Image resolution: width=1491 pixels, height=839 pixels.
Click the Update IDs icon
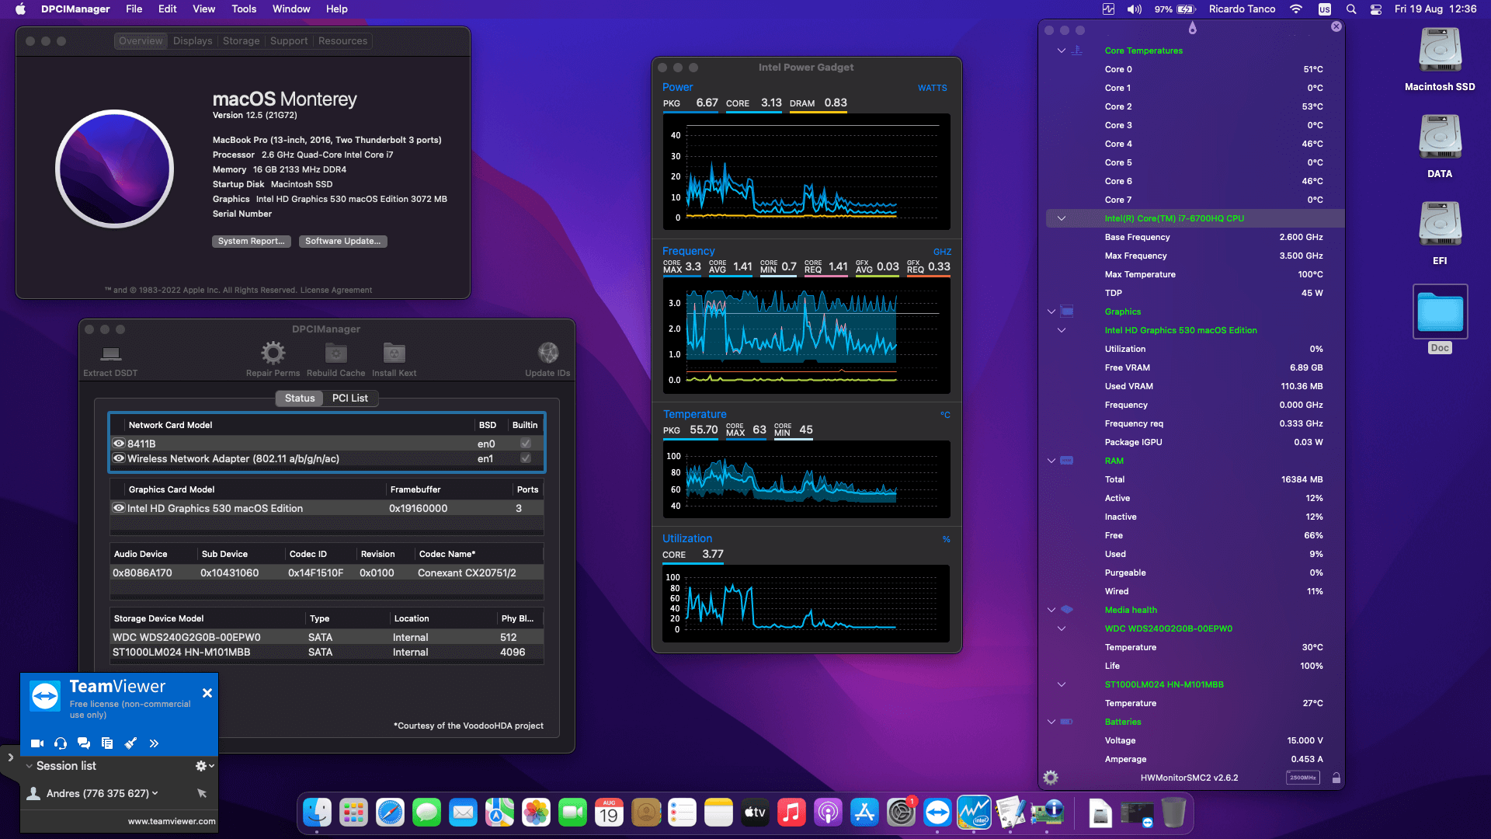click(x=547, y=353)
